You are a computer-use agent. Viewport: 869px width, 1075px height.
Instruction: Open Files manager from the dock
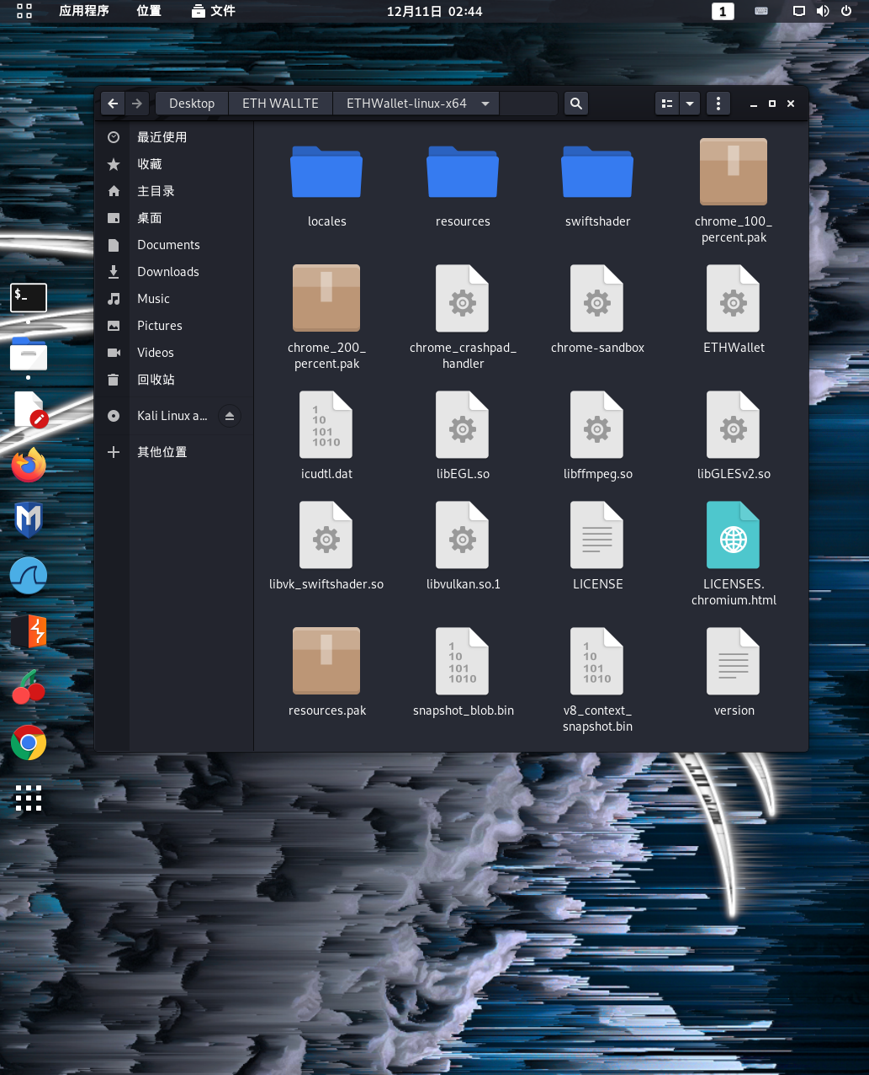[x=29, y=354]
